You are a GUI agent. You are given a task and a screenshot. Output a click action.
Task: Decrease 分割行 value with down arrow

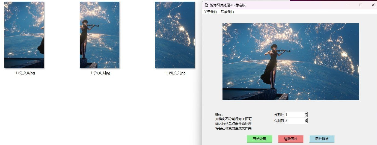[306, 116]
